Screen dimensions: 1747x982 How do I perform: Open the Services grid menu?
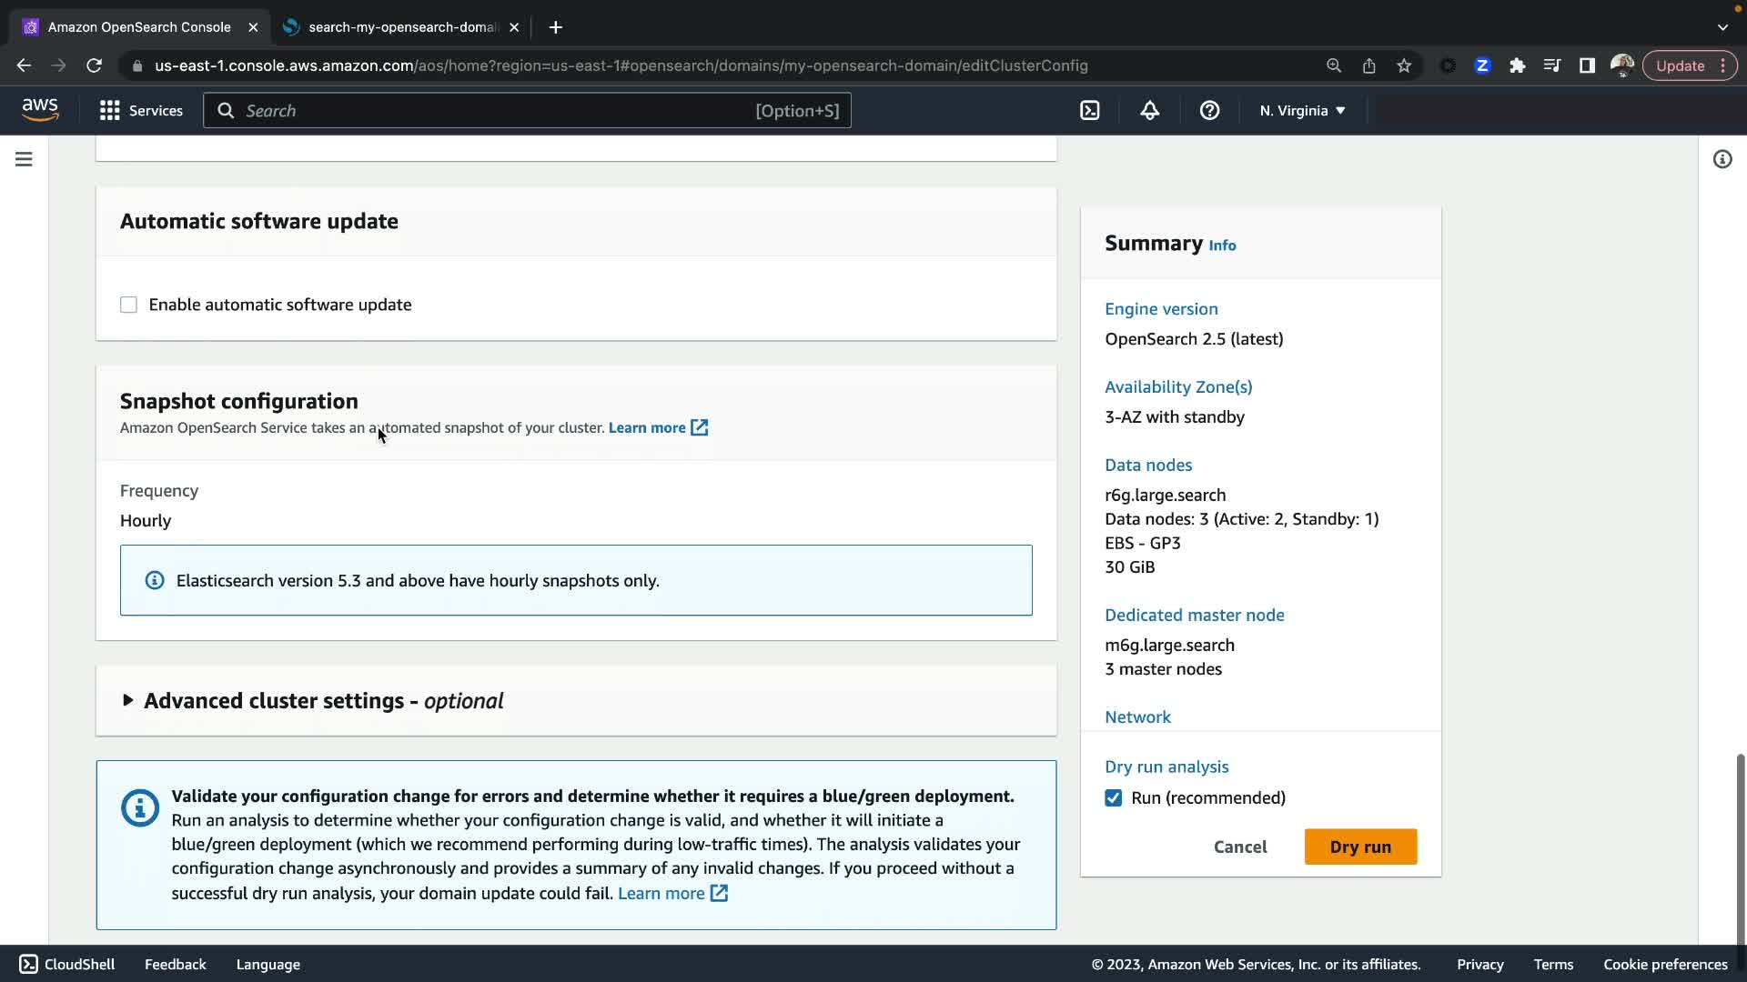coord(141,111)
